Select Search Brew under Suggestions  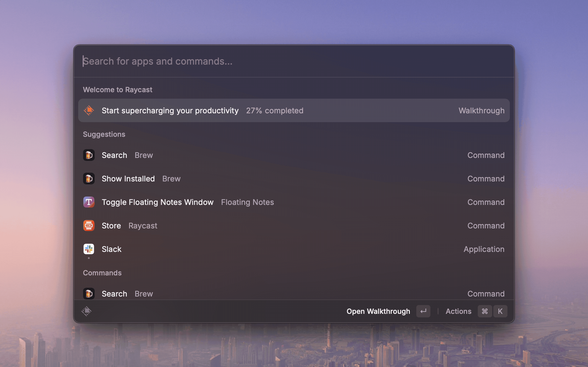(294, 155)
